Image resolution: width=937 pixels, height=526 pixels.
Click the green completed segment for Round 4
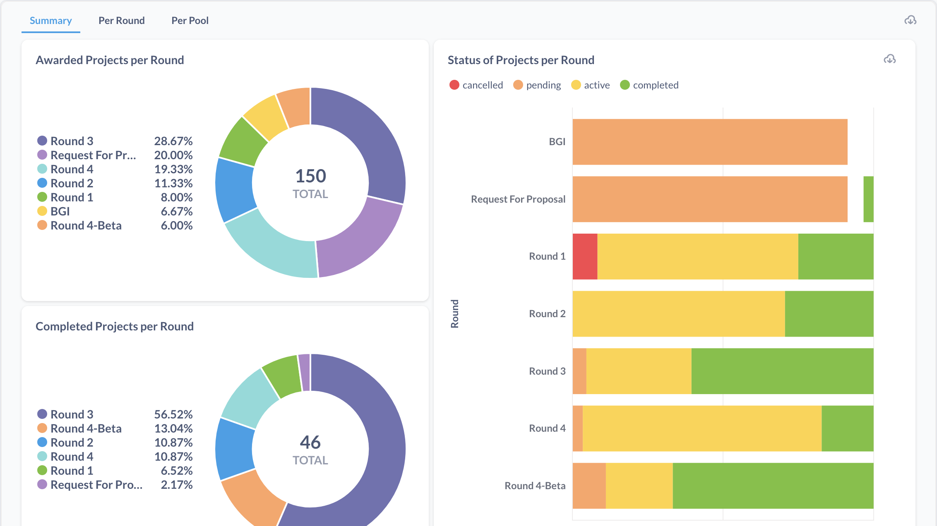click(x=848, y=428)
